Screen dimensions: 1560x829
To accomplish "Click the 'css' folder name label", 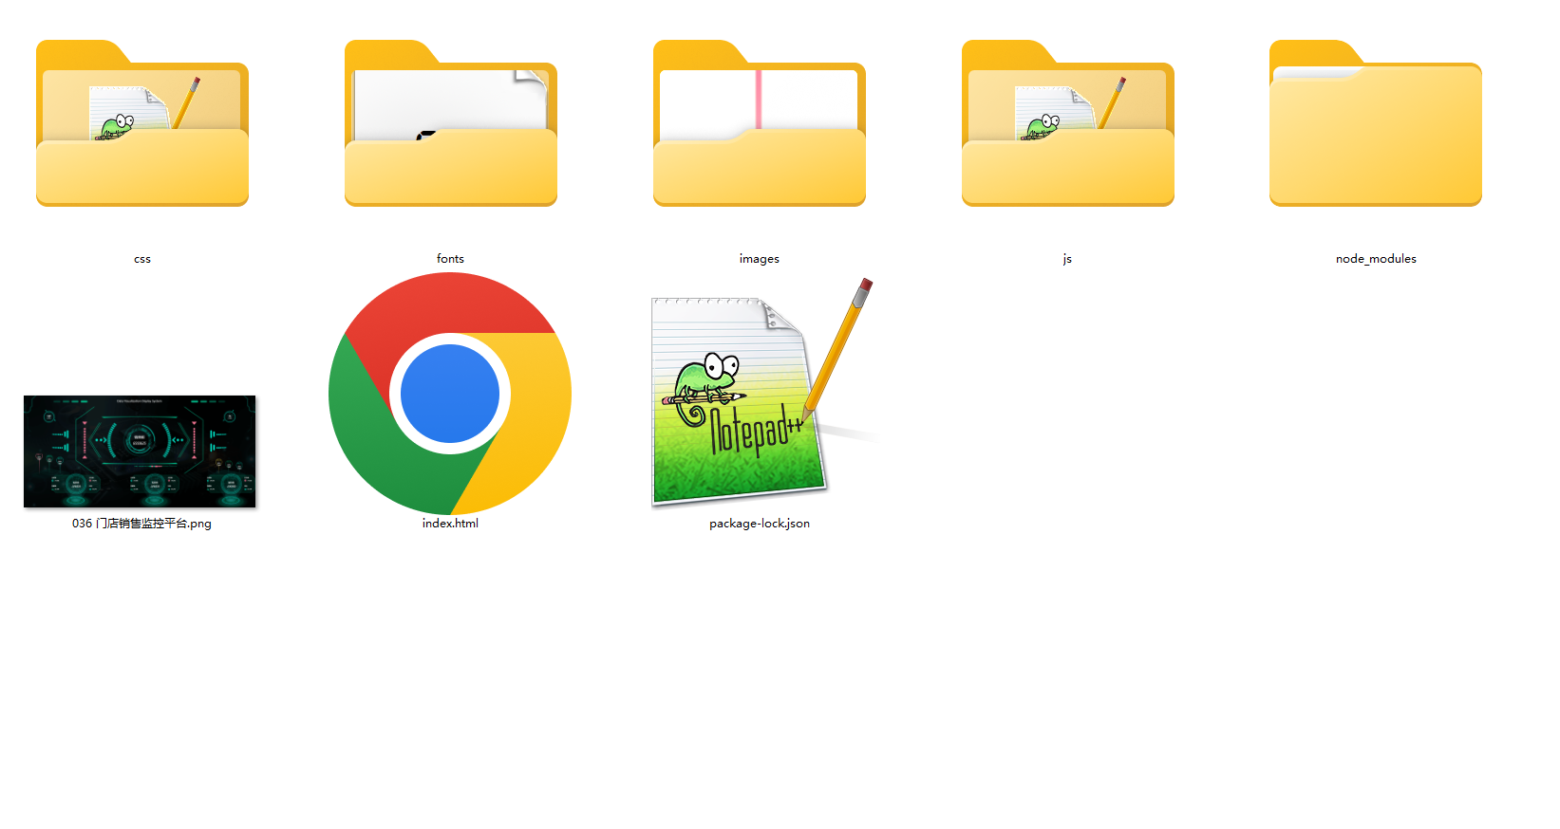I will point(142,259).
